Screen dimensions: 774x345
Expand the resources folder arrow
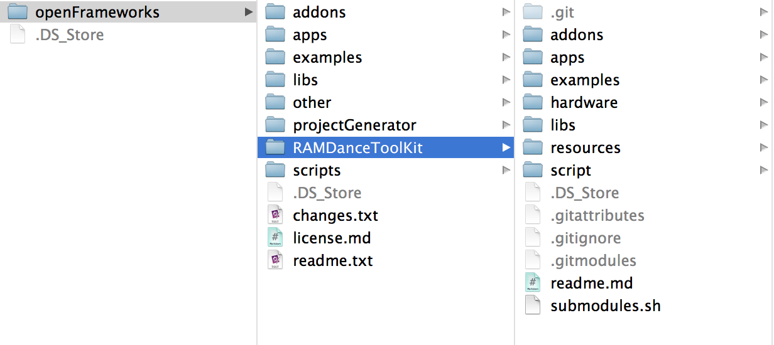click(x=763, y=147)
